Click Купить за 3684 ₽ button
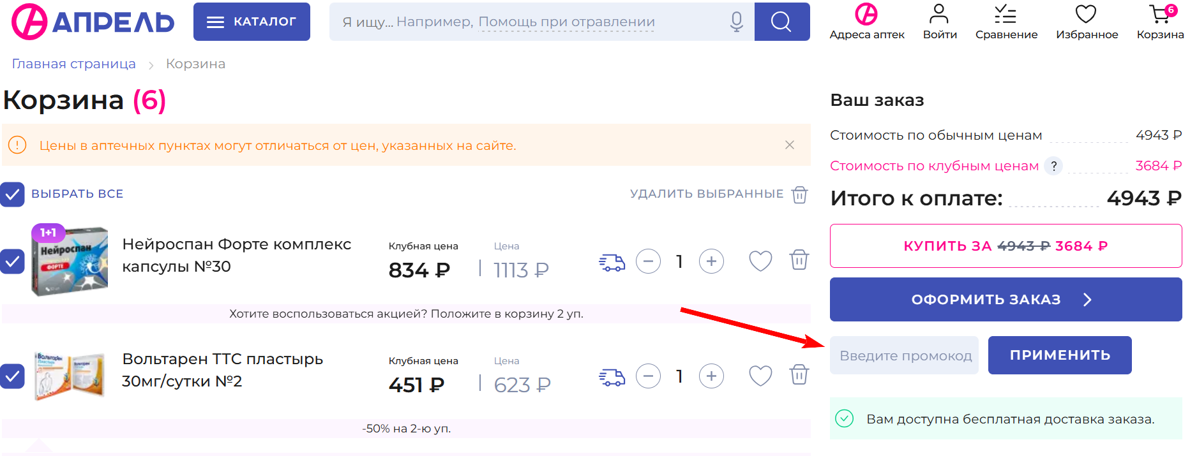Screen dimensions: 1190x456 [x=1005, y=246]
